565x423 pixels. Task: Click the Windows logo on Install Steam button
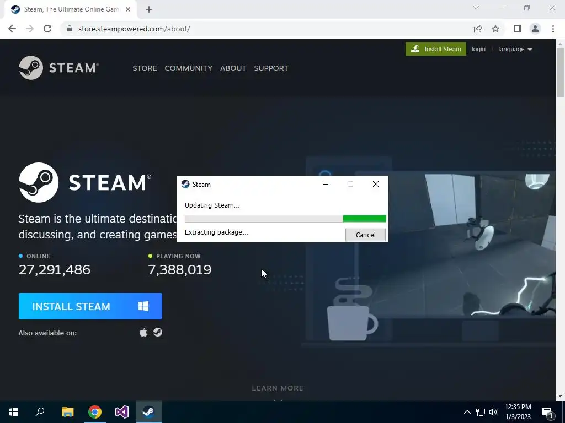[x=143, y=306]
